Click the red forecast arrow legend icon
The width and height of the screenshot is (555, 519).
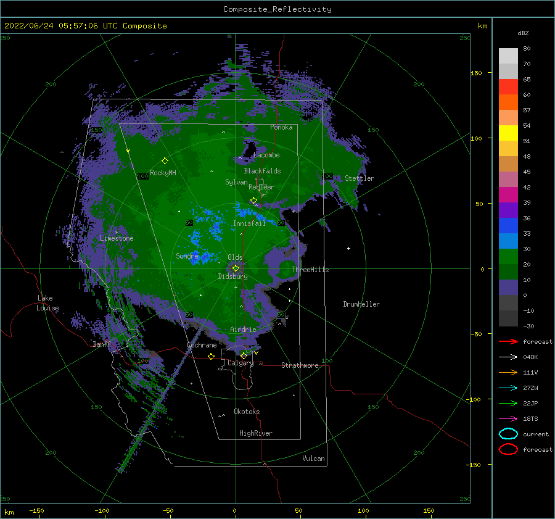(x=508, y=341)
